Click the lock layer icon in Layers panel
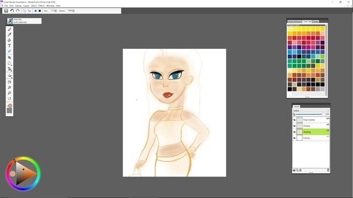This screenshot has height=198, width=353. [x=300, y=170]
